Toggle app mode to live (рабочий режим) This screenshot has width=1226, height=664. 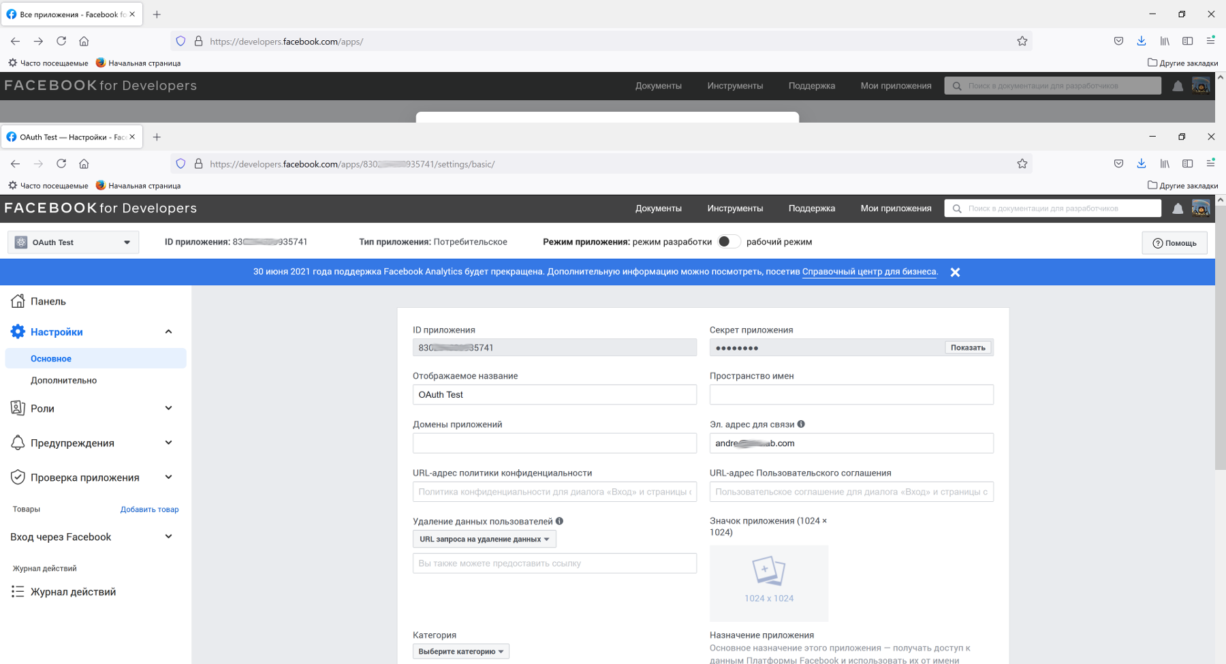pyautogui.click(x=728, y=242)
